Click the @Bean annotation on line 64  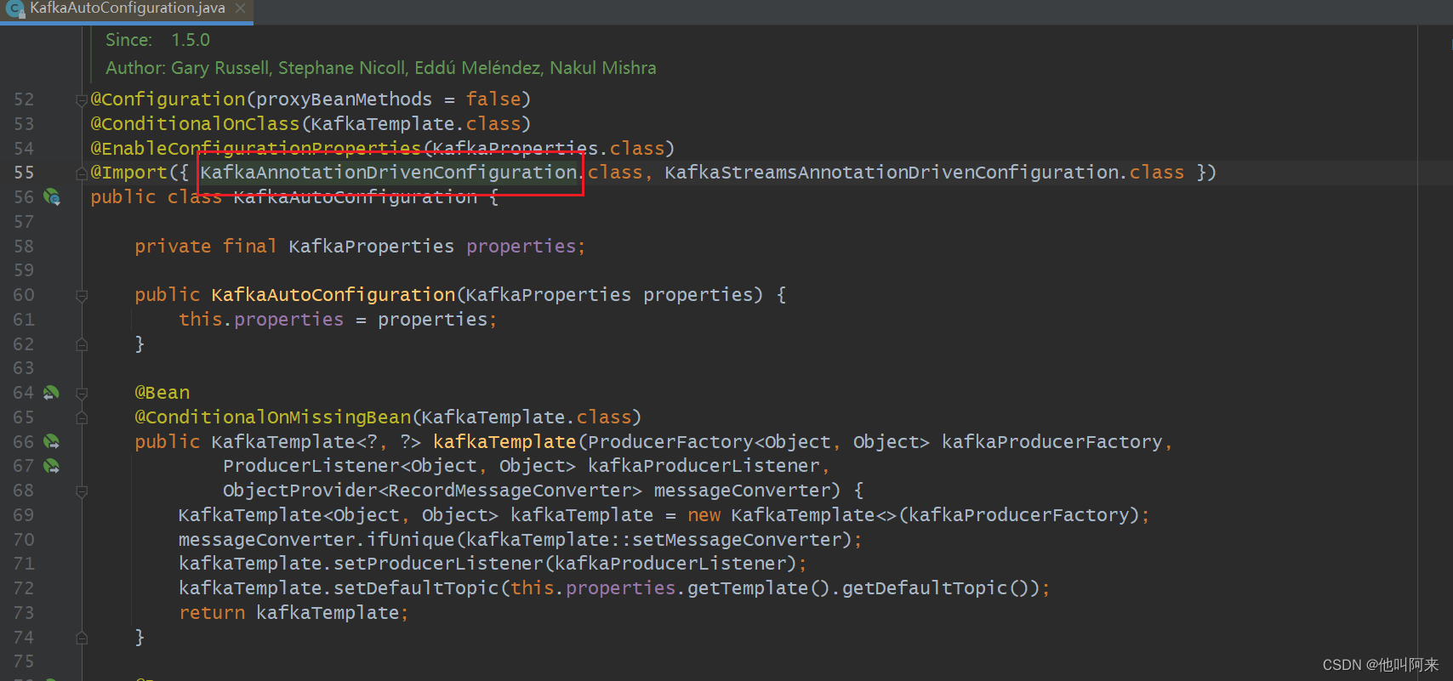pyautogui.click(x=162, y=393)
